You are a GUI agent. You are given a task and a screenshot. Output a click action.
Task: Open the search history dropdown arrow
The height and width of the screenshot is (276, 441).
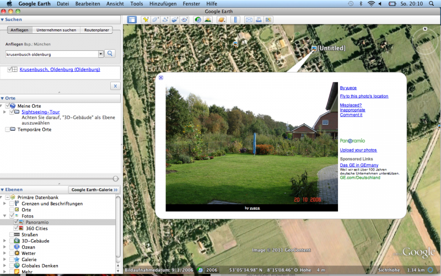click(101, 54)
